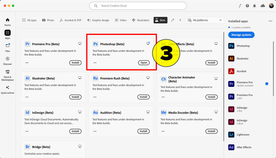This screenshot has height=158, width=276.
Task: Click the Photoshop (Beta) Ps icon
Action: 95,44
